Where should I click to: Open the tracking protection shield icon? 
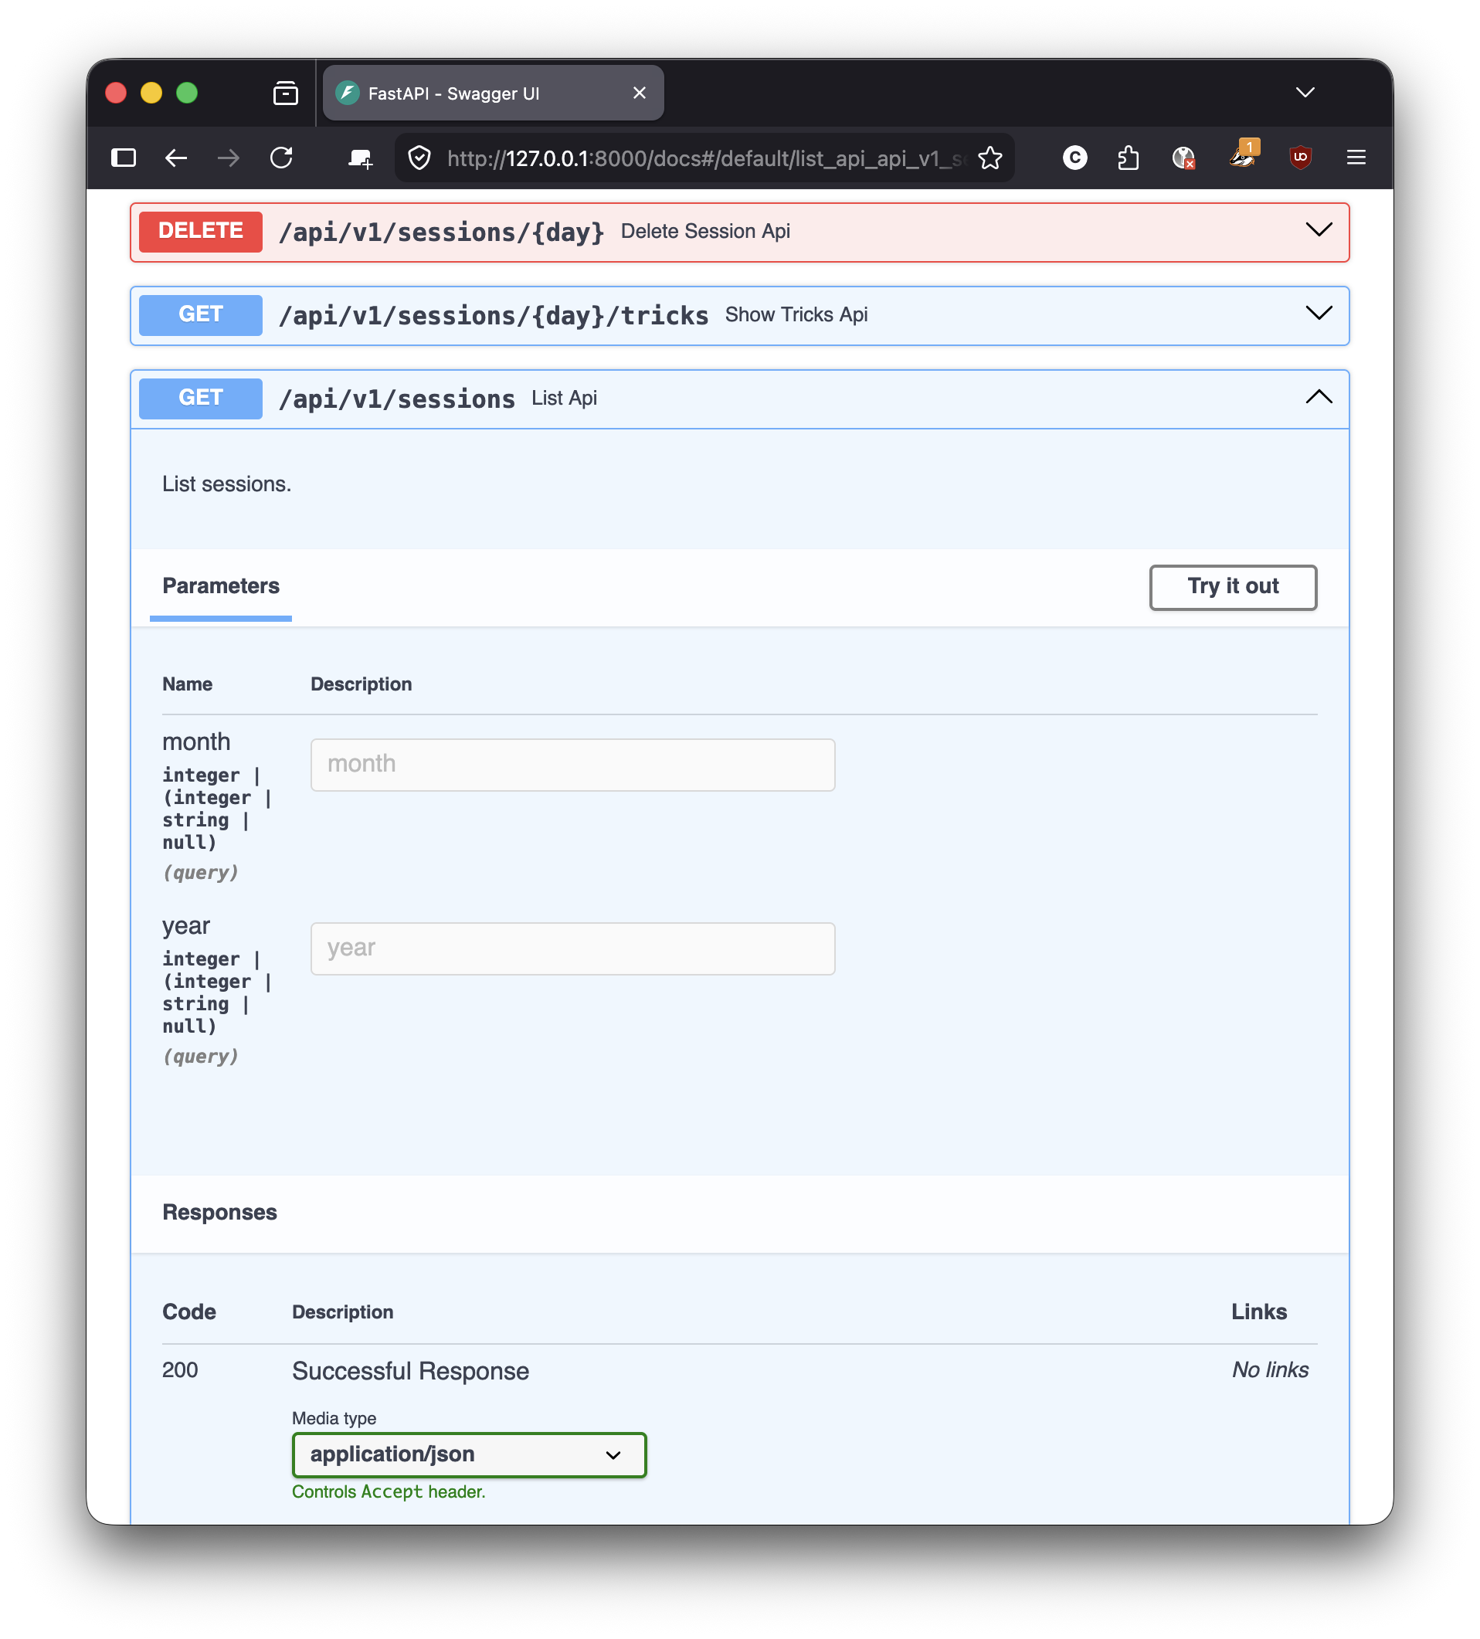point(419,158)
